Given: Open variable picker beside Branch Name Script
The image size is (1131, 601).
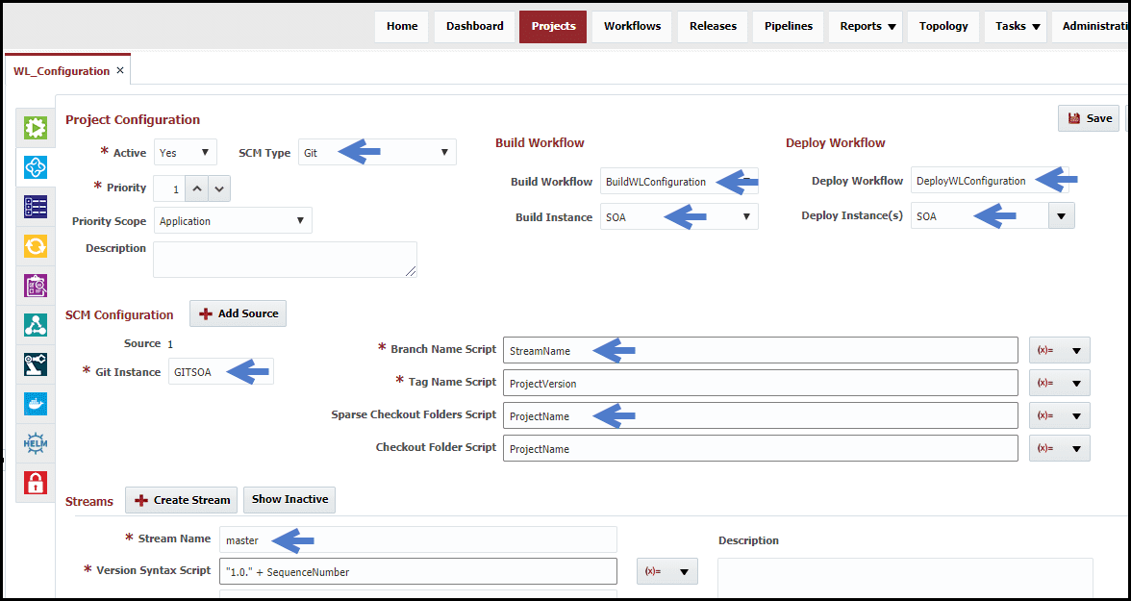Looking at the screenshot, I should point(1060,350).
